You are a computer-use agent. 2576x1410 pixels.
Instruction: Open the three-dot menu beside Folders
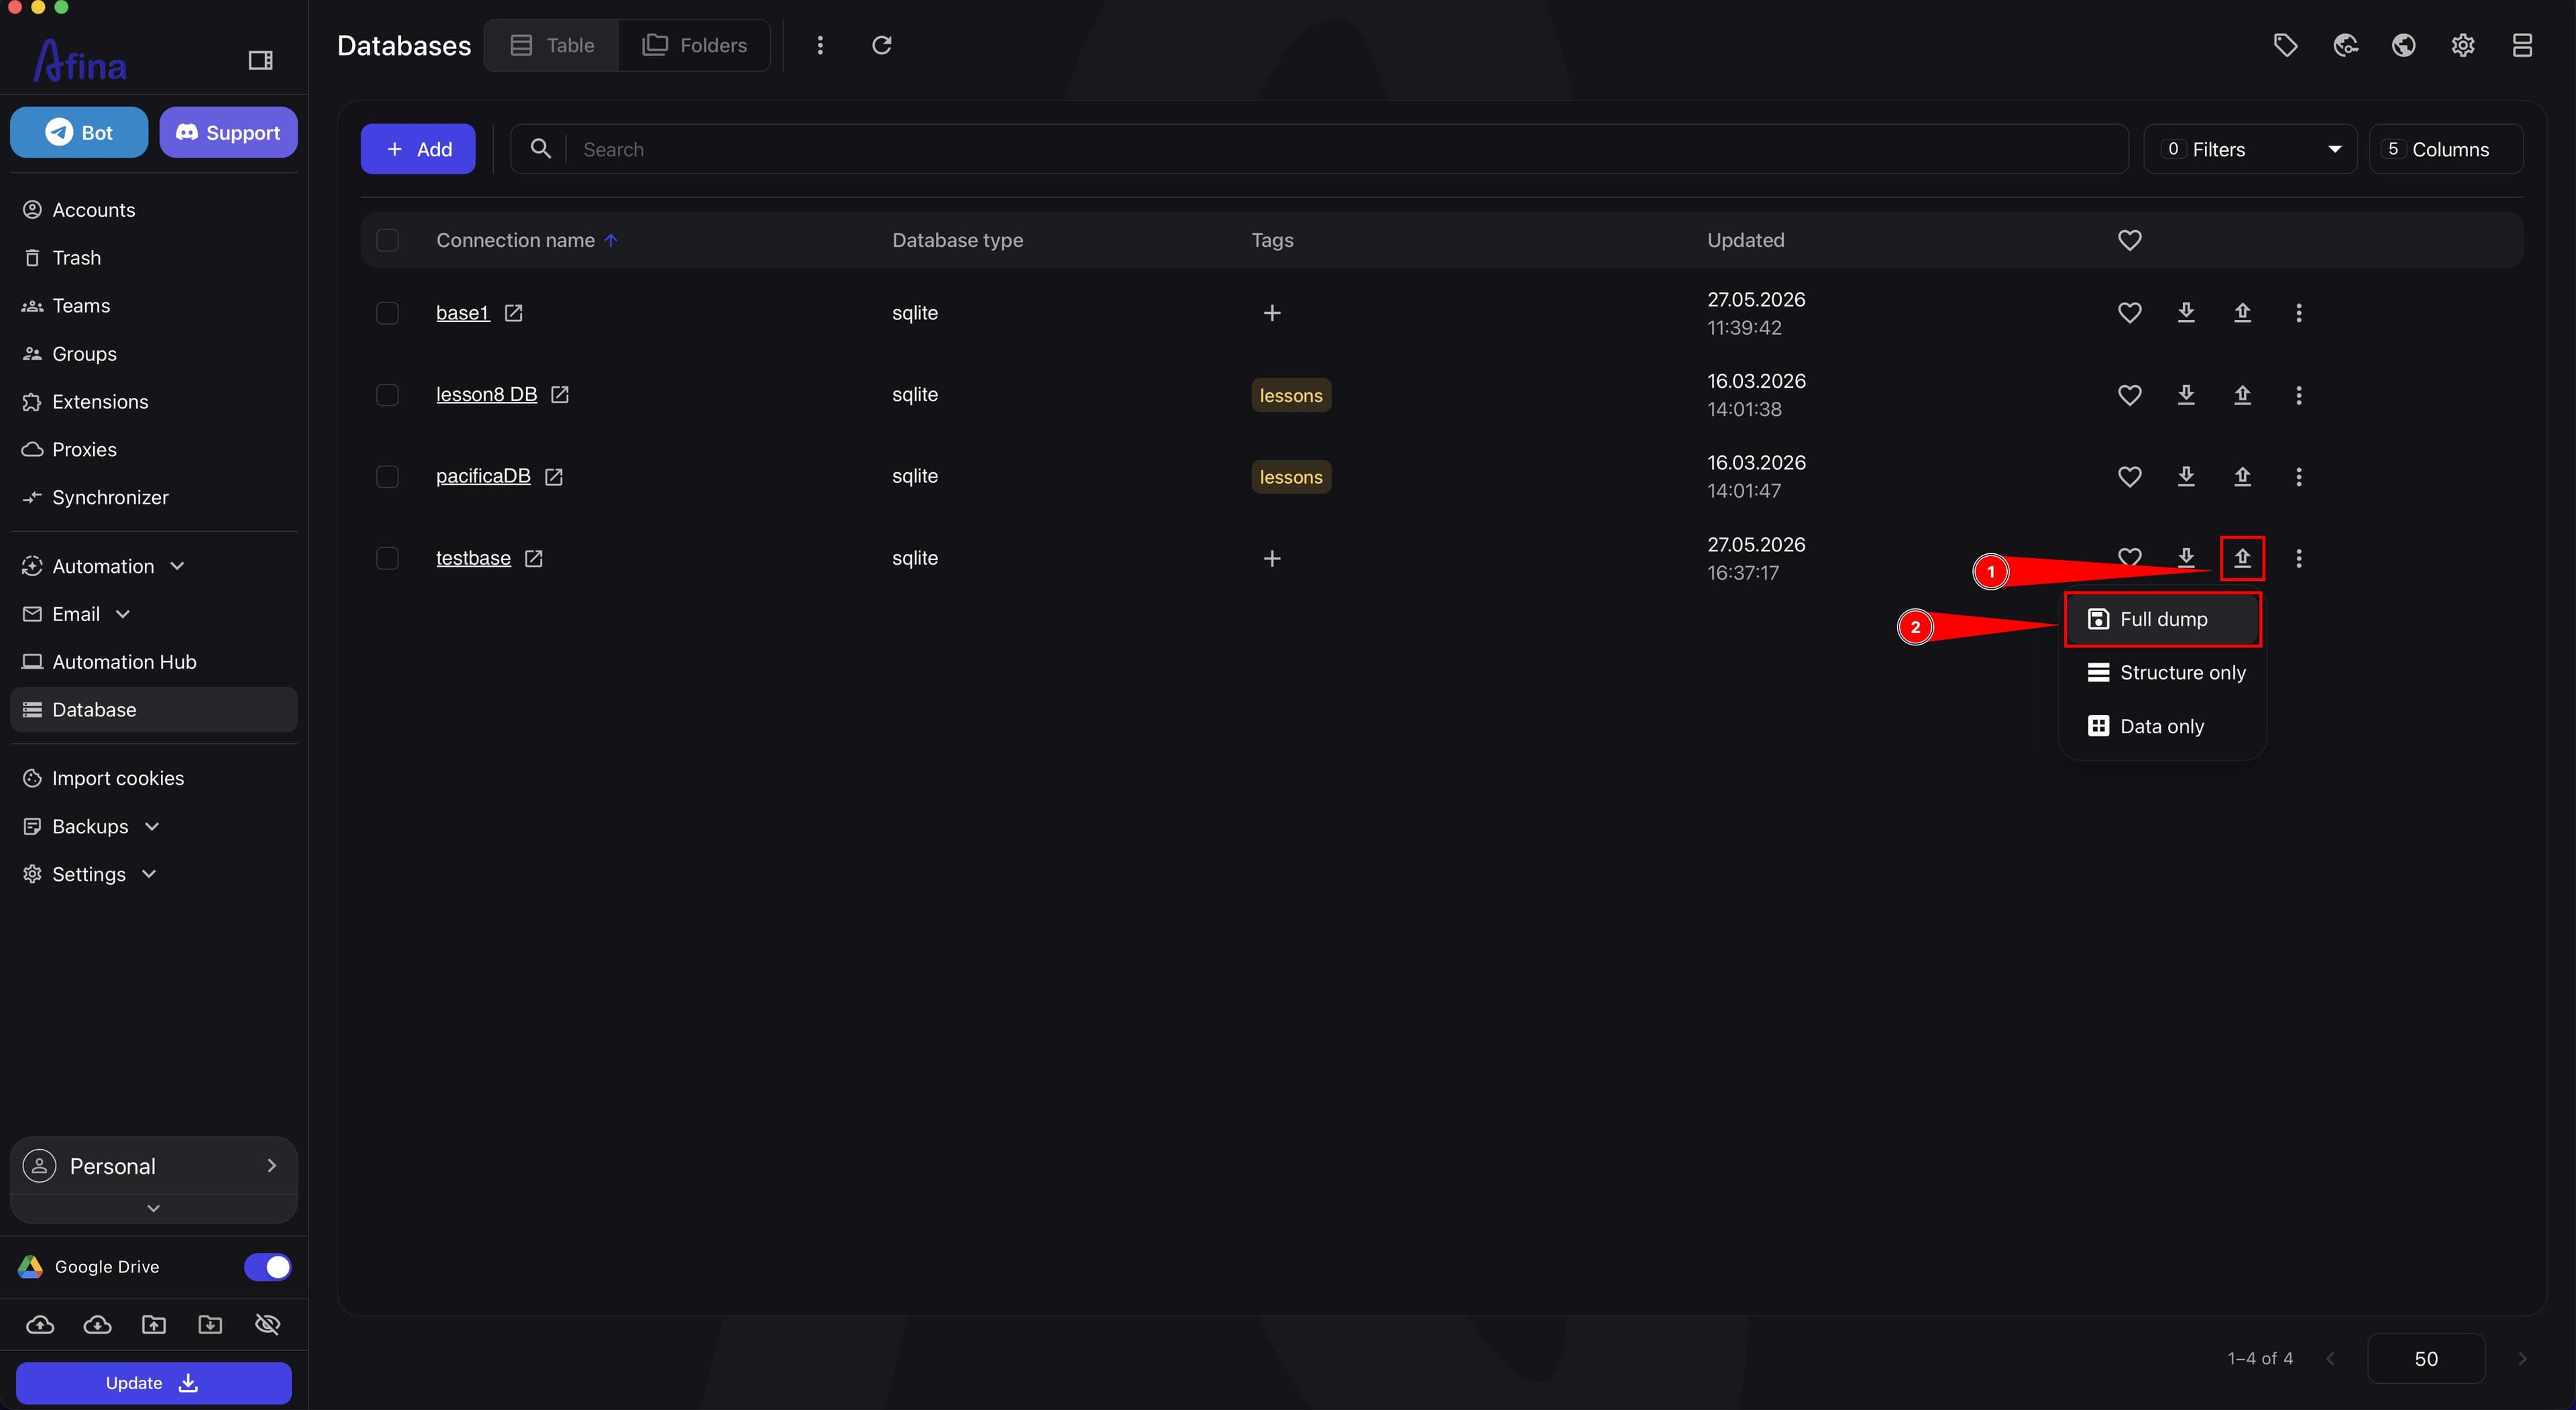pos(820,45)
